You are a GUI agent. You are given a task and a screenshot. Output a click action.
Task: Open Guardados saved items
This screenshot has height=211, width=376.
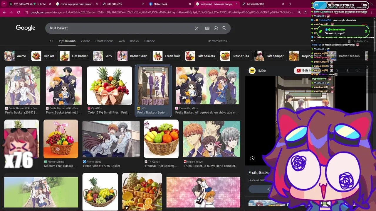tap(357, 41)
